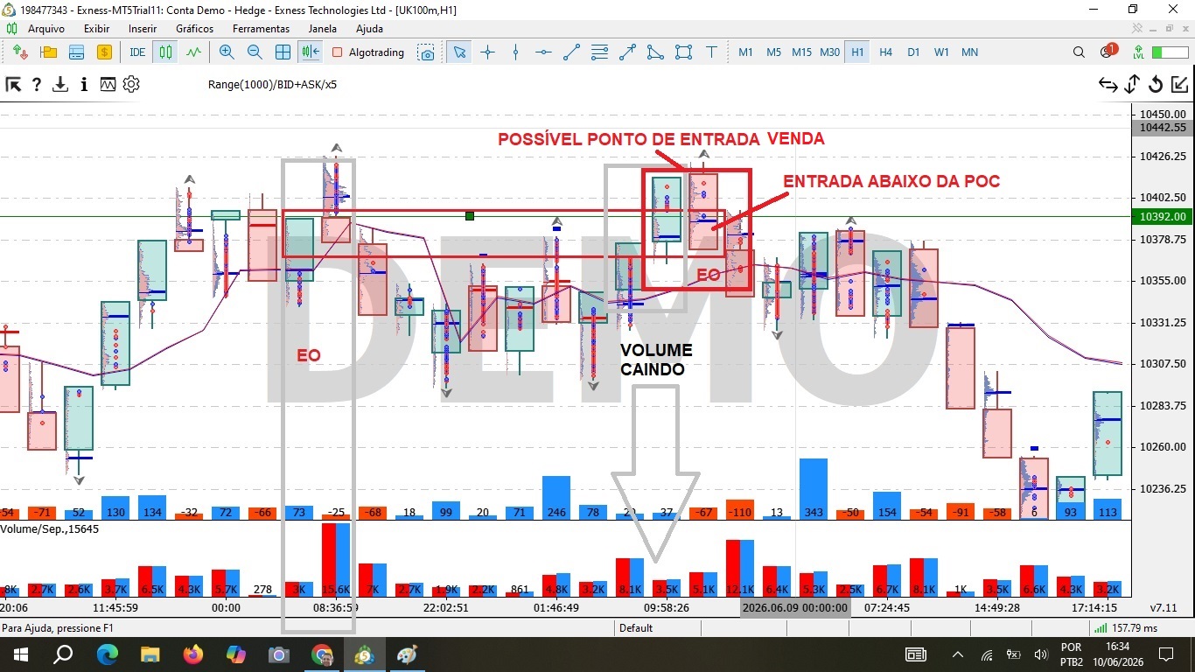
Task: Click the 10392.00 price level label
Action: [x=1162, y=216]
